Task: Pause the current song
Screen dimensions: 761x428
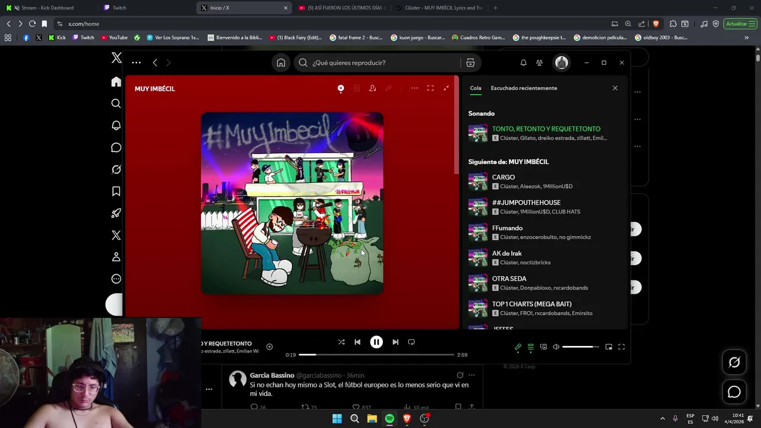Action: pyautogui.click(x=376, y=342)
